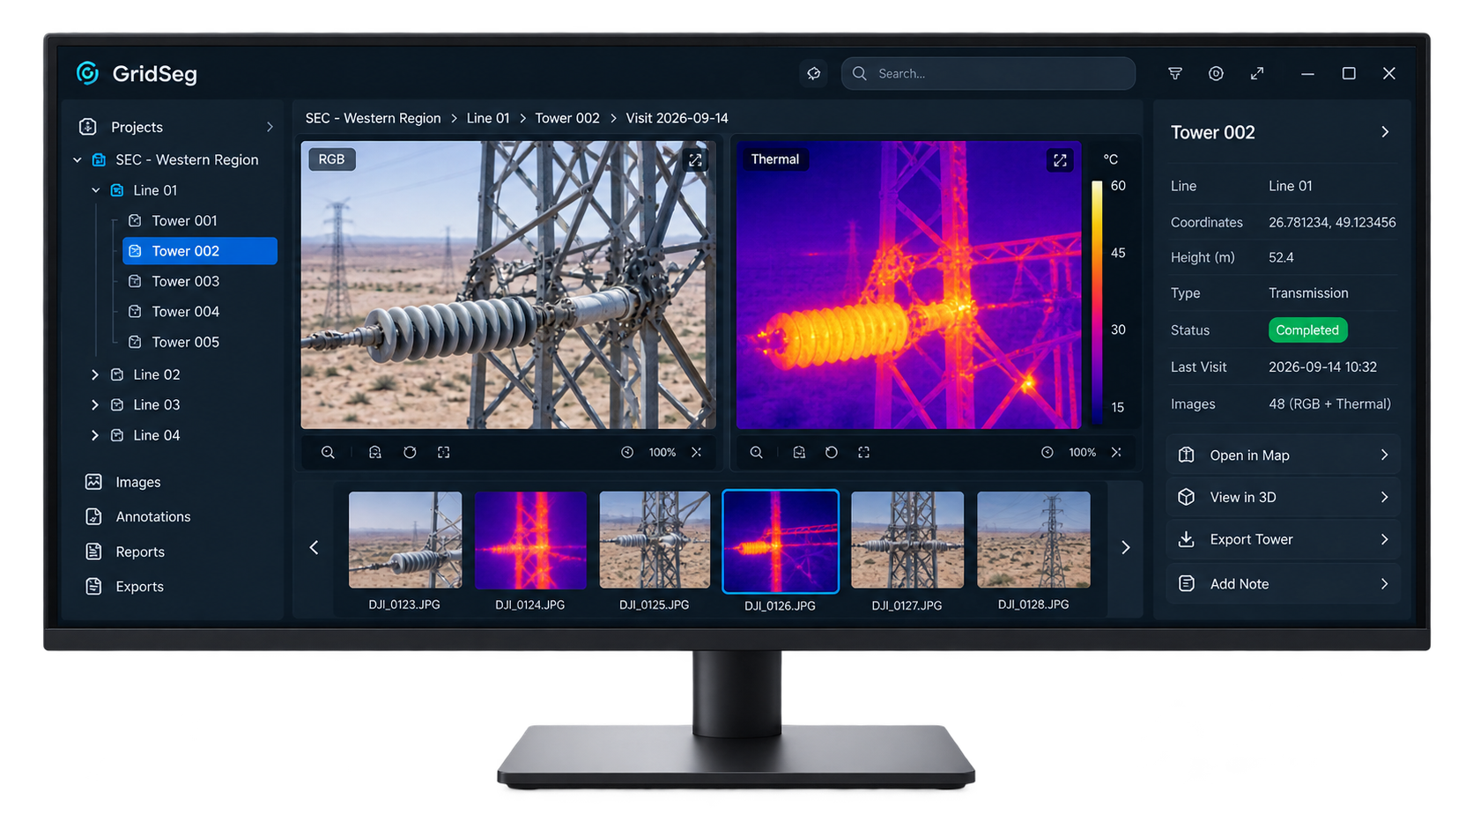Expand the Line 02 tree node
This screenshot has width=1473, height=829.
tap(95, 374)
